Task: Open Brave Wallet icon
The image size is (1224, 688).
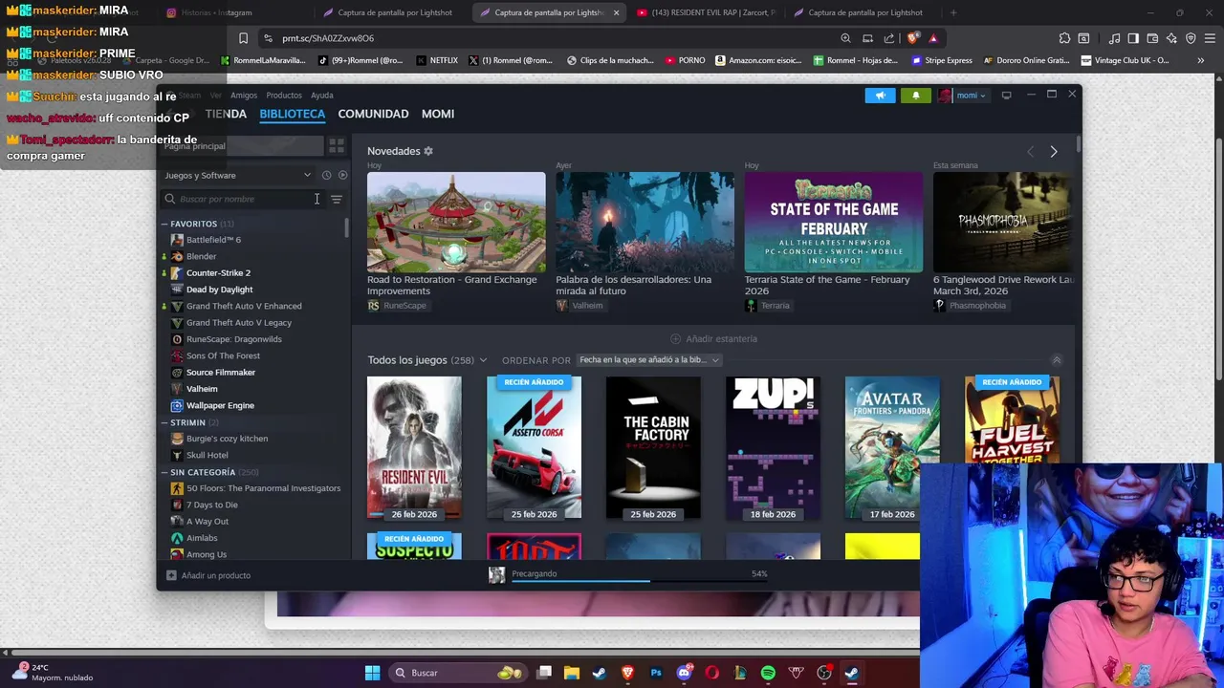Action: coord(1152,38)
